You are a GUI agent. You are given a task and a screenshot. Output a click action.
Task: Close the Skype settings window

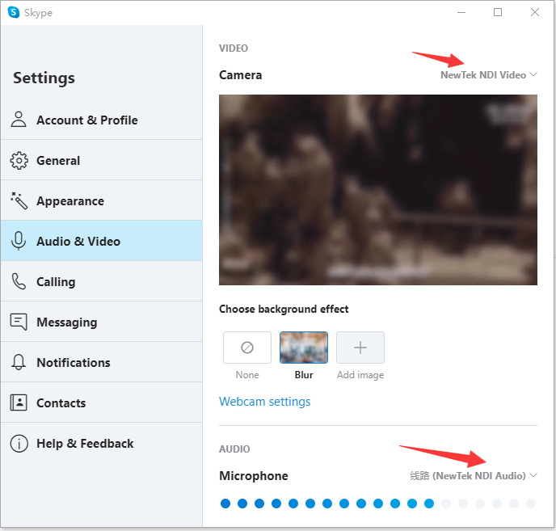(535, 12)
